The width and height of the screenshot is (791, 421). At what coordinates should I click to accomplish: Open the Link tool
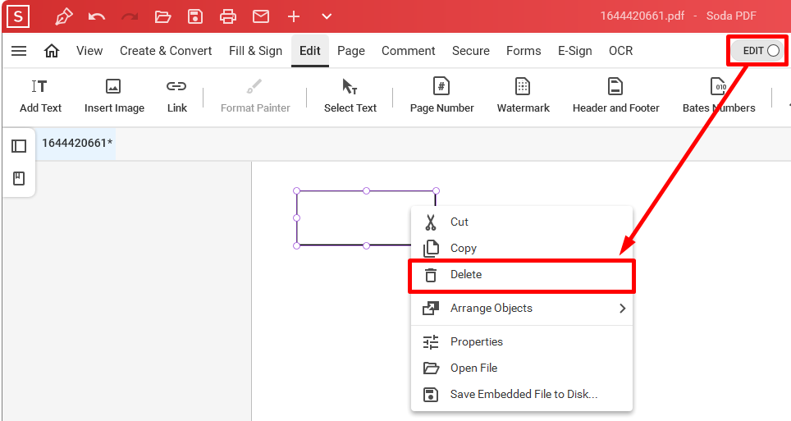click(x=176, y=97)
